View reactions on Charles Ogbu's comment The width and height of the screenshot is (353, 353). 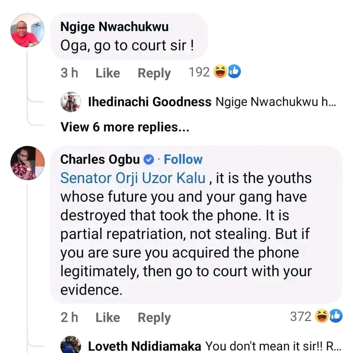coord(329,317)
